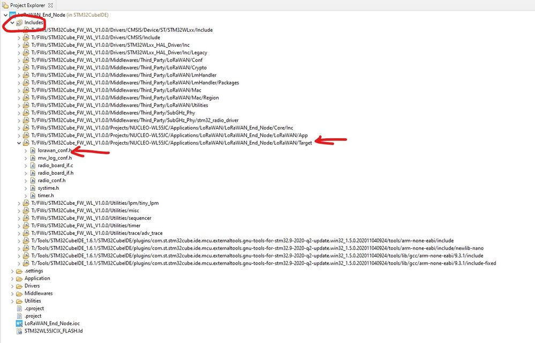This screenshot has height=343, width=535.
Task: Click the Utilities folder icon
Action: [x=19, y=301]
